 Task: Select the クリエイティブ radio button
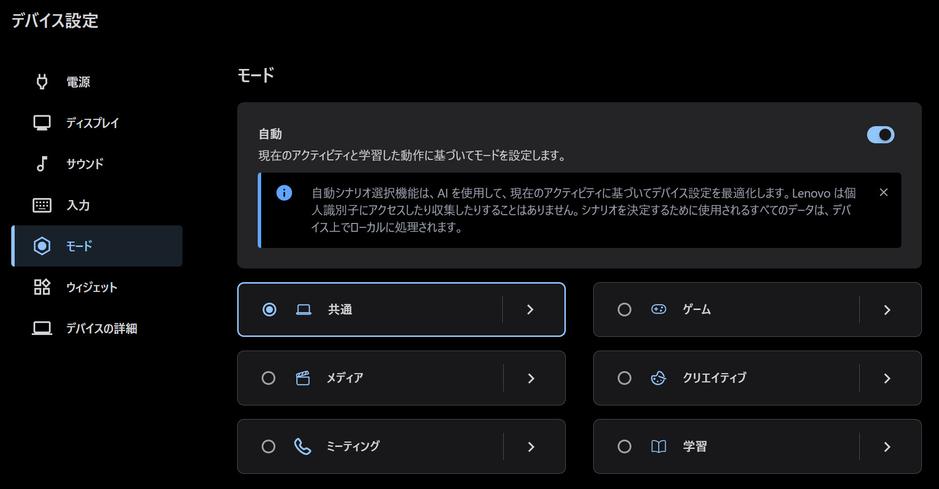point(624,378)
